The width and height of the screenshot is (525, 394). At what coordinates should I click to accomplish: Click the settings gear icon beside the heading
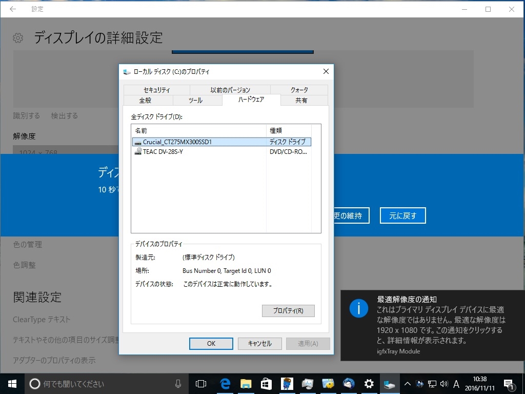[18, 38]
